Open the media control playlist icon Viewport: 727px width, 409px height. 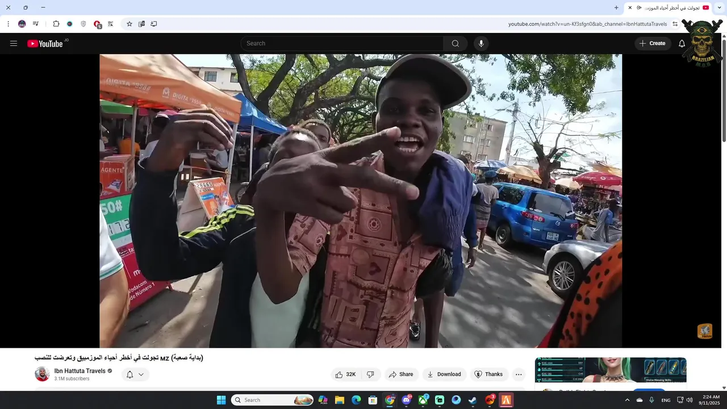(x=36, y=24)
